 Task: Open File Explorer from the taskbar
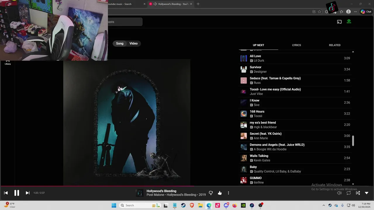click(200, 205)
